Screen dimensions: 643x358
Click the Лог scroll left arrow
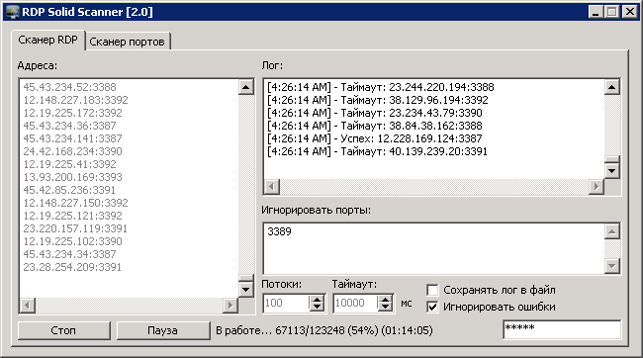pyautogui.click(x=271, y=187)
